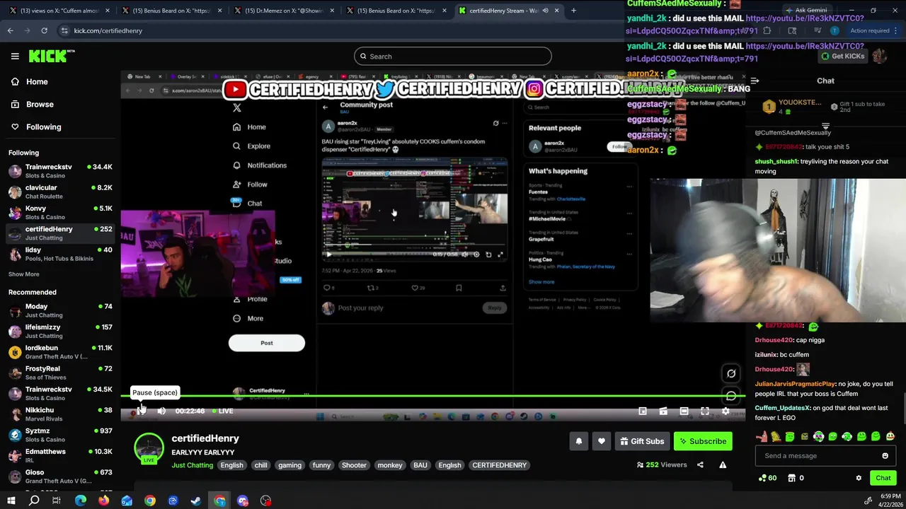Viewport: 906px width, 509px height.
Task: Share the stream via share icon
Action: (x=700, y=464)
